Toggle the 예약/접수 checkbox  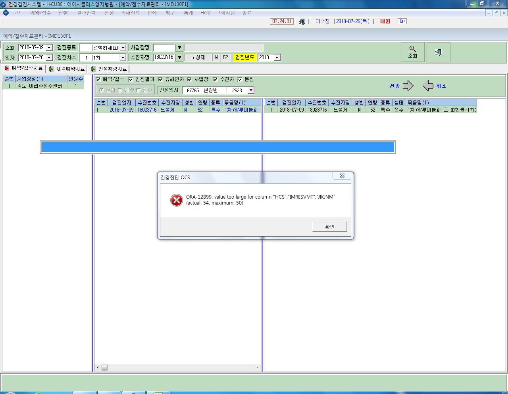coord(98,79)
